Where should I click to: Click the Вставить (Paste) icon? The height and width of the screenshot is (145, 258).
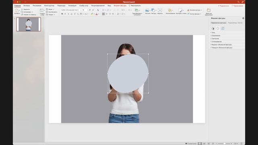(17, 11)
